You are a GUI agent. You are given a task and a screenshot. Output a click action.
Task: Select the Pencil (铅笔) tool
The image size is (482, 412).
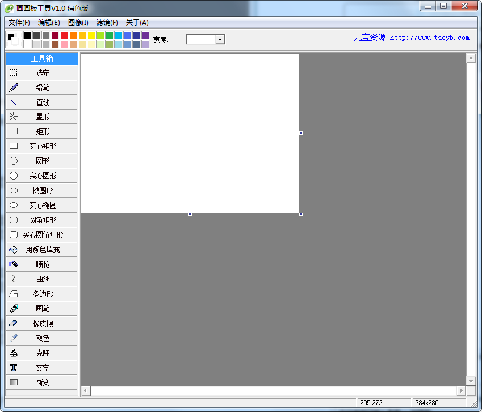41,88
